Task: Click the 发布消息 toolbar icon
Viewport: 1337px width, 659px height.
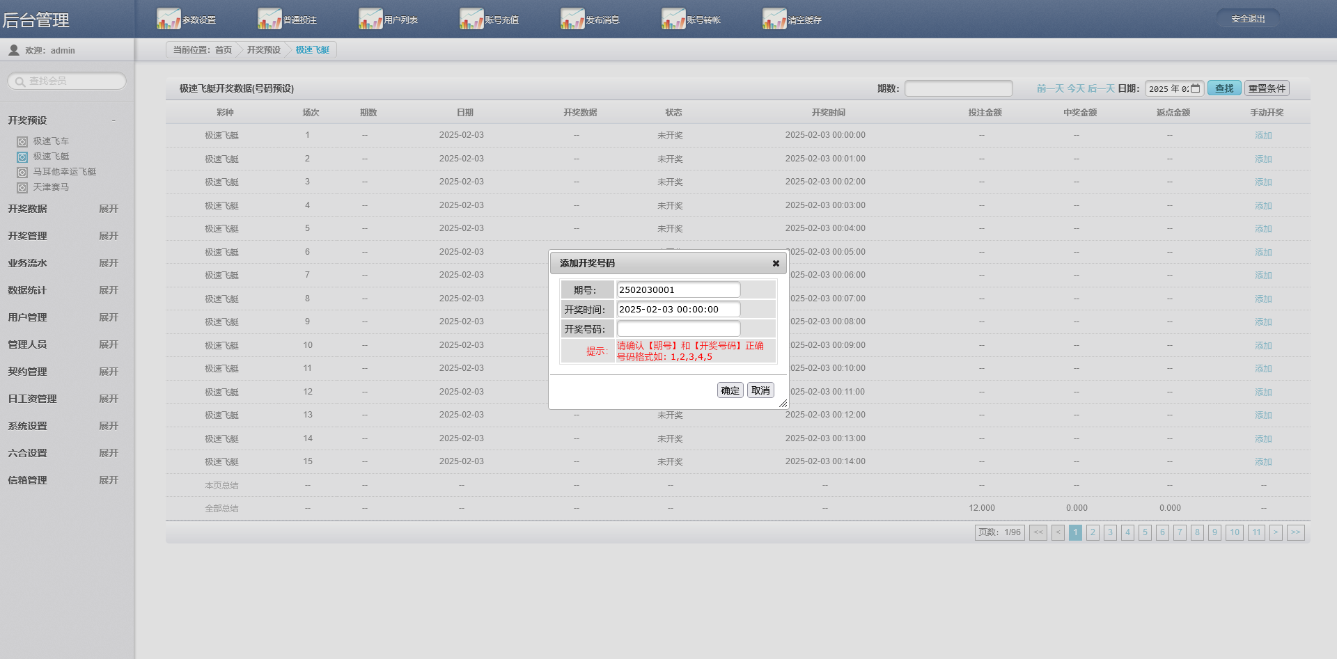Action: click(572, 19)
